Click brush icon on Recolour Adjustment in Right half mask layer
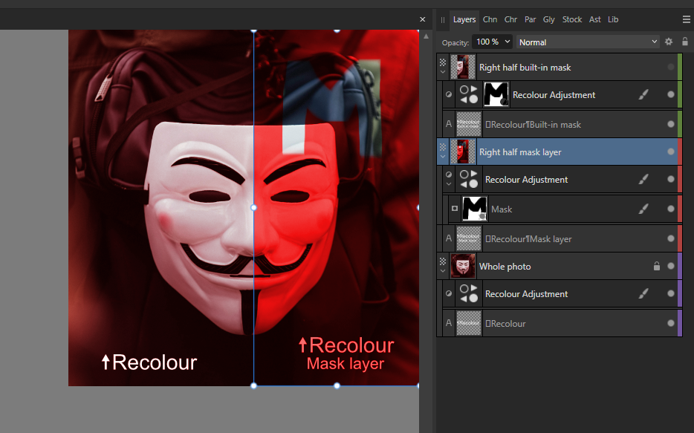This screenshot has height=433, width=694. (x=643, y=179)
